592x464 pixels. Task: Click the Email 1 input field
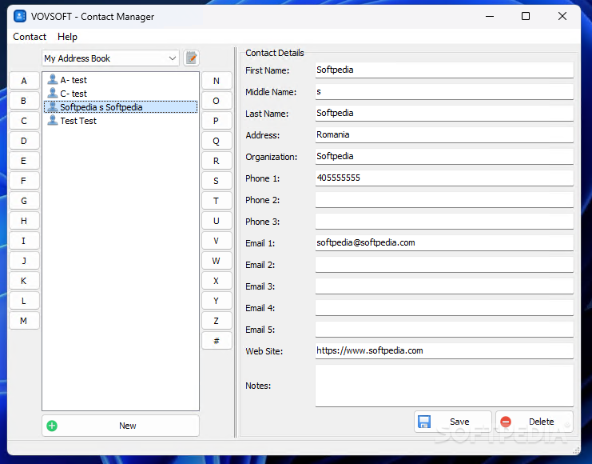pos(444,242)
